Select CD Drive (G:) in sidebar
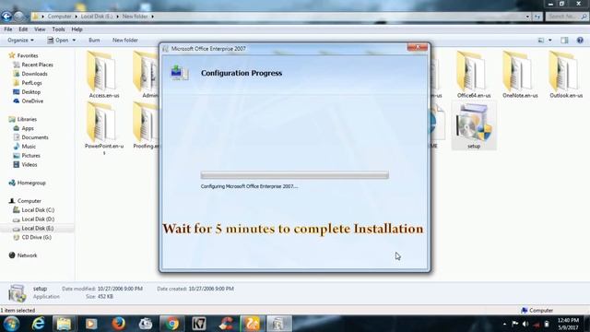Viewport: 590px width, 332px height. coord(36,237)
